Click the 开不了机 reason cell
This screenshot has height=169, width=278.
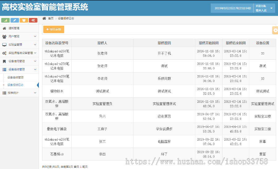coord(164,53)
